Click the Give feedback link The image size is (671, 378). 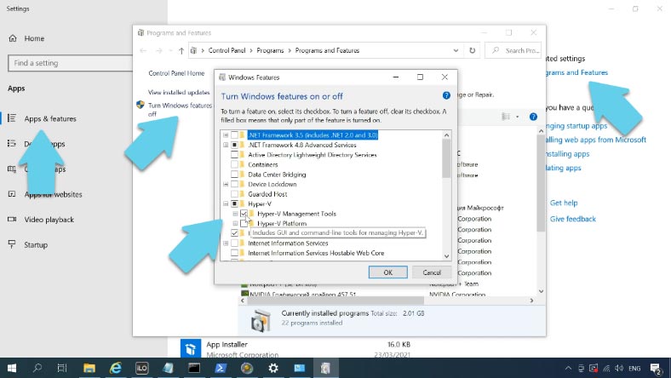[x=572, y=219]
